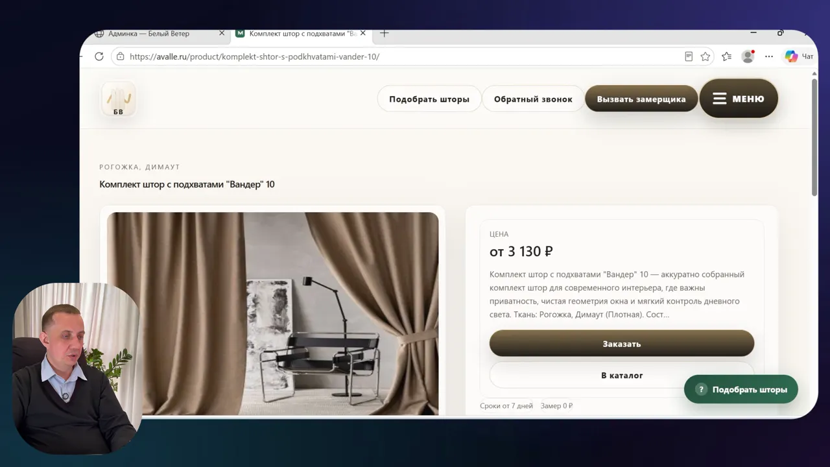Screen dimensions: 830x467
Task: Add this page to favorites with star icon
Action: pyautogui.click(x=705, y=56)
